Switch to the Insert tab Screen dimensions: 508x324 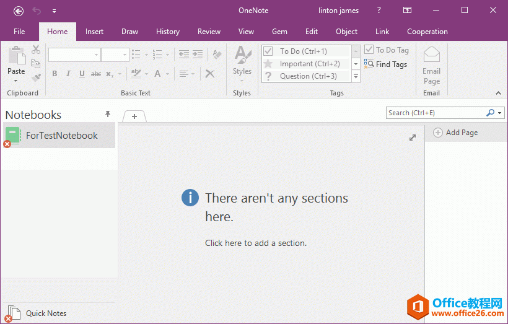94,32
